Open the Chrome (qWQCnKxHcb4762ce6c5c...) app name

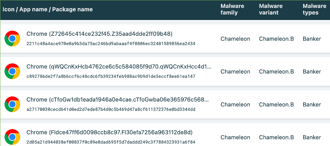point(119,67)
